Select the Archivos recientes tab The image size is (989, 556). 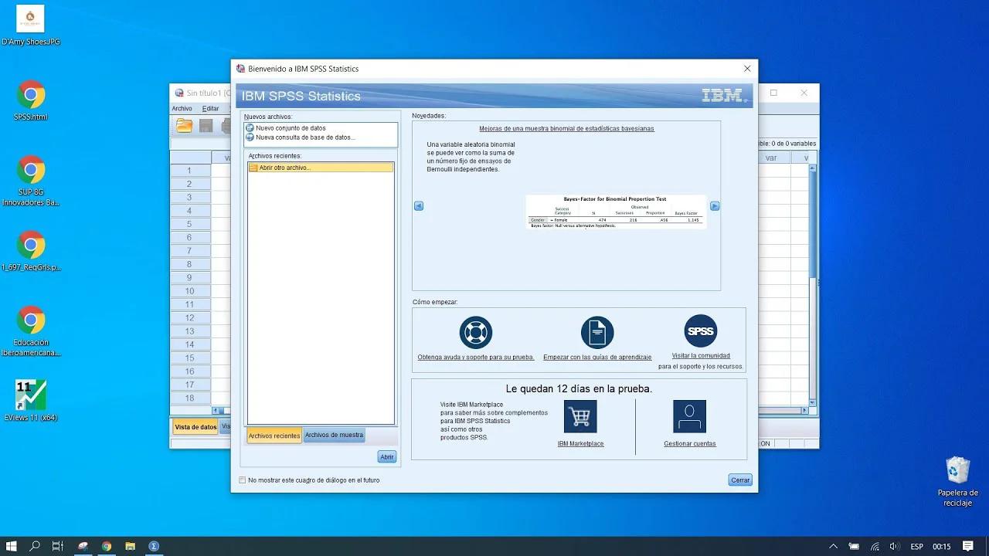(x=274, y=435)
